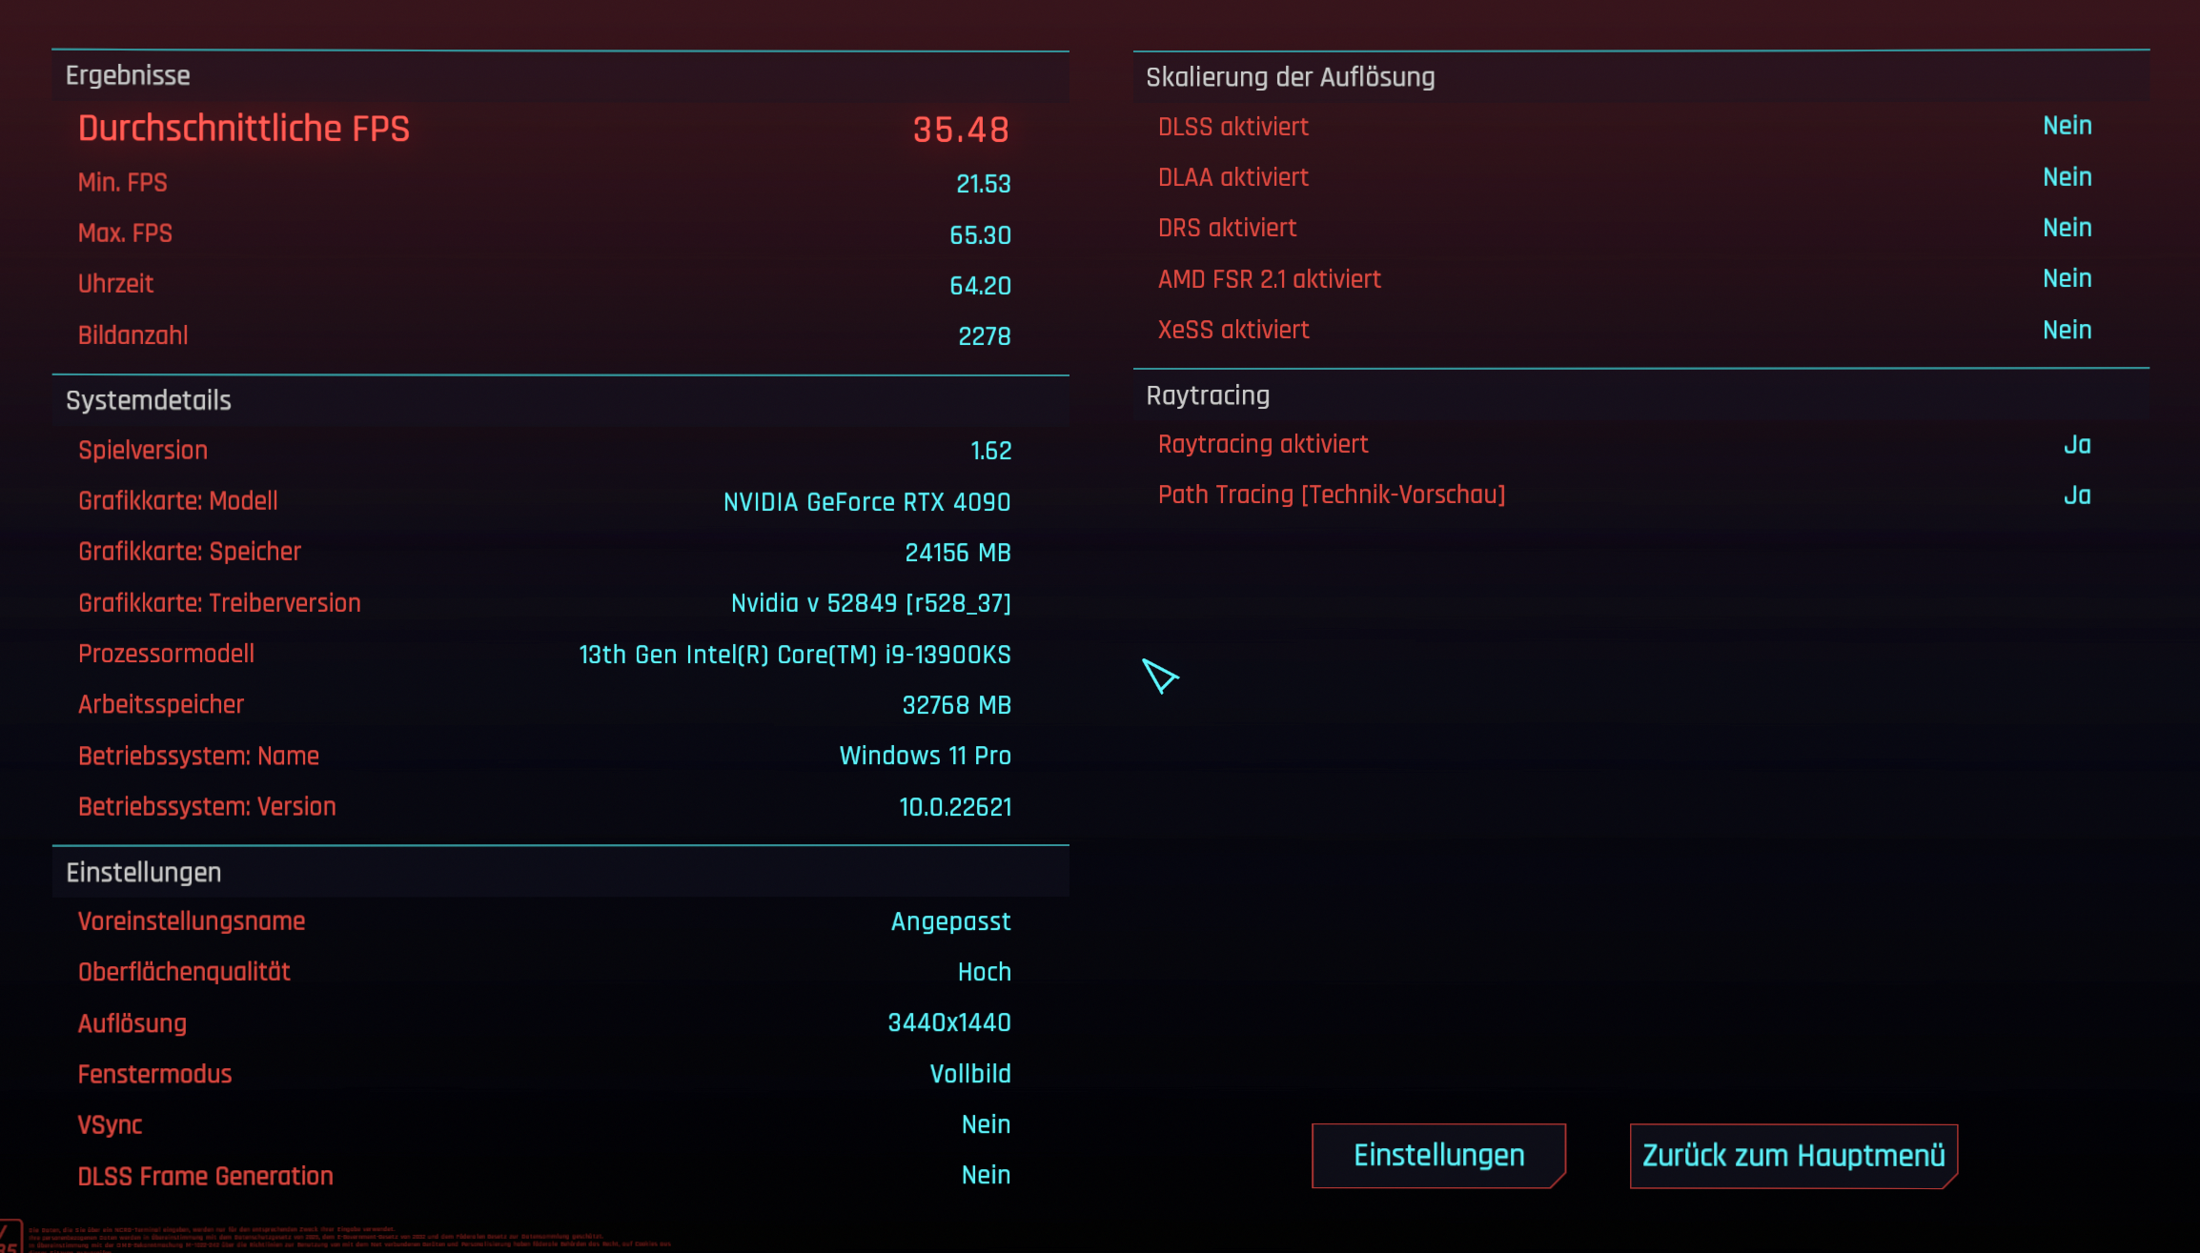Click the Voreinstellungsname Angepasst value
Viewport: 2200px width, 1253px height.
950,921
